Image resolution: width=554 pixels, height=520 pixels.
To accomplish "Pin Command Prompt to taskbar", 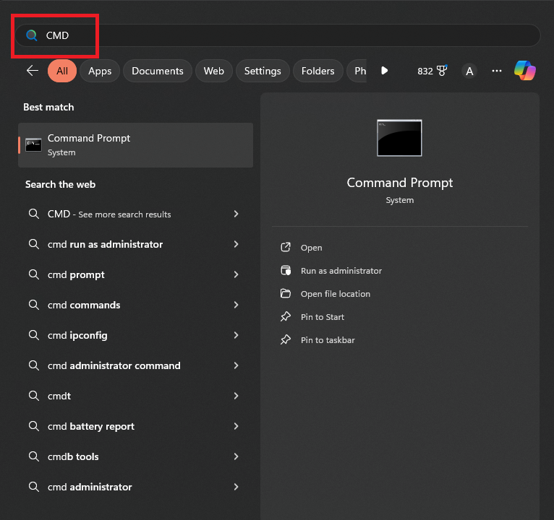I will tap(328, 340).
